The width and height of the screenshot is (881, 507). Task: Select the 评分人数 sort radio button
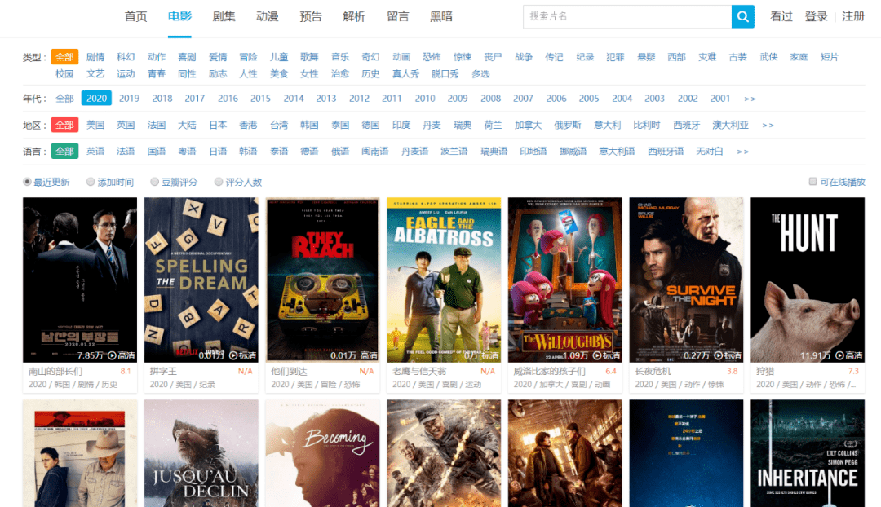219,182
